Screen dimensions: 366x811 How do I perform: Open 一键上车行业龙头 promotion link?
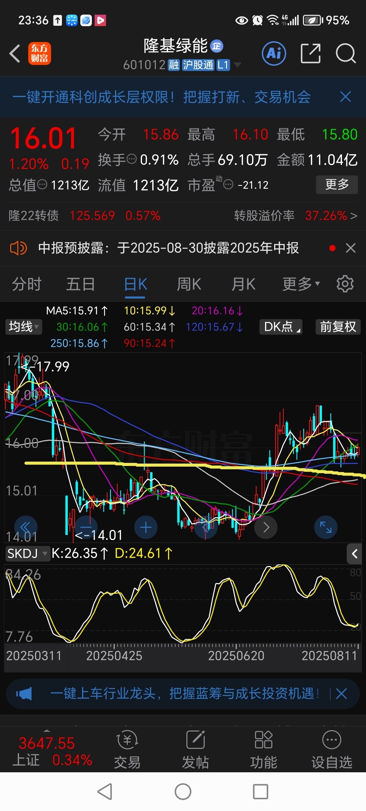tap(185, 693)
